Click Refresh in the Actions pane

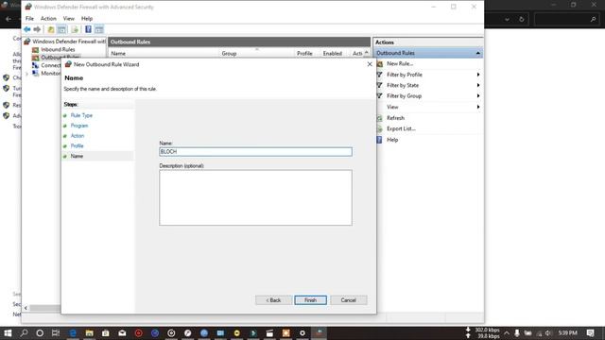click(x=395, y=118)
